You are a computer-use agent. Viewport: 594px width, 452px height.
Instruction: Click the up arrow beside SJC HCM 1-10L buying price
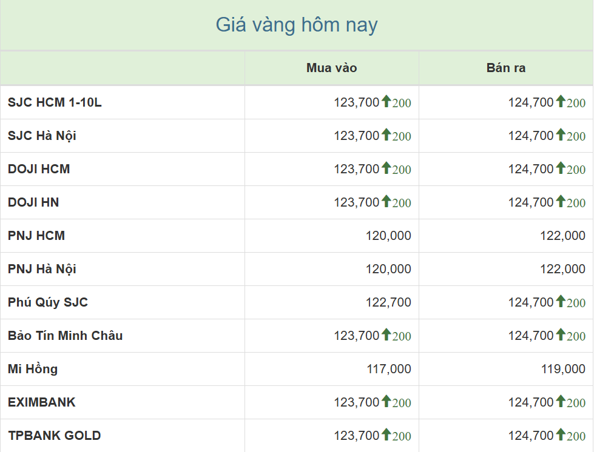[386, 102]
